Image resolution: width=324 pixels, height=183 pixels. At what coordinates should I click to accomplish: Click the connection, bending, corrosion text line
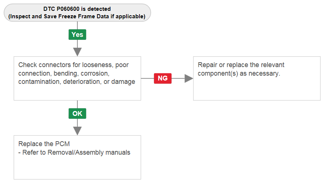64,73
